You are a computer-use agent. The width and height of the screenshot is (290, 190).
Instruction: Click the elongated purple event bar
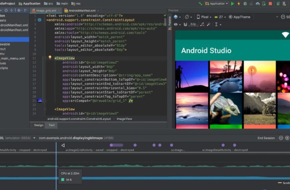[116, 145]
